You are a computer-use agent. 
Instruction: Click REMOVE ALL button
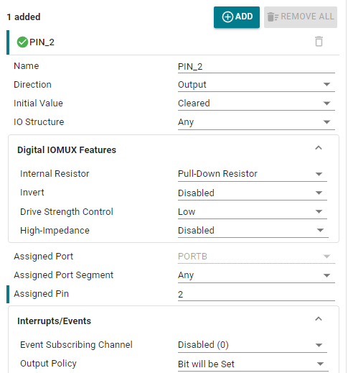[x=301, y=17]
